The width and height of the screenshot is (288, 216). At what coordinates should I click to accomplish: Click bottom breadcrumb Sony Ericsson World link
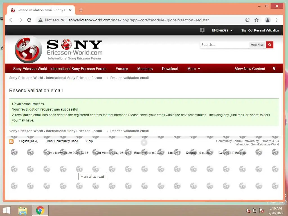point(55,131)
